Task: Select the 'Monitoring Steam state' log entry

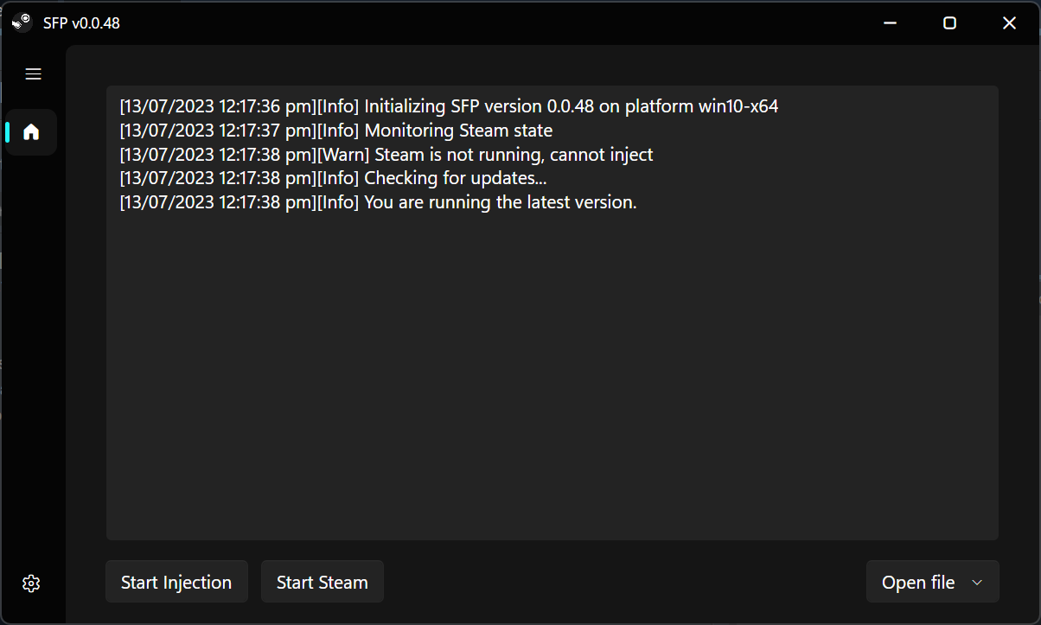Action: (335, 131)
